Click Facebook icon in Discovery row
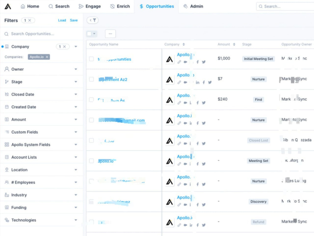The height and width of the screenshot is (236, 314). coord(198,205)
